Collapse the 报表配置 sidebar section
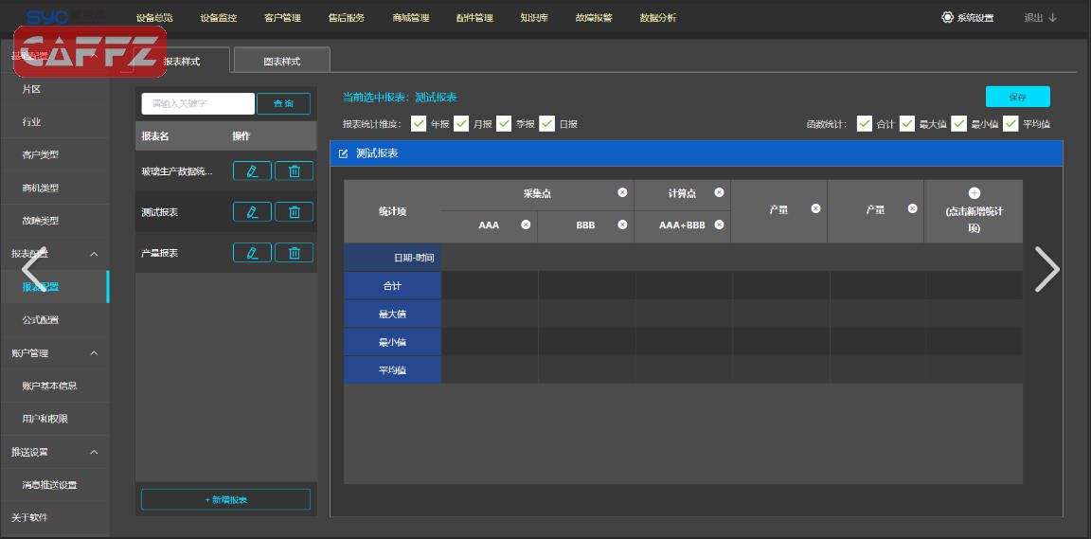1091x539 pixels. (94, 254)
